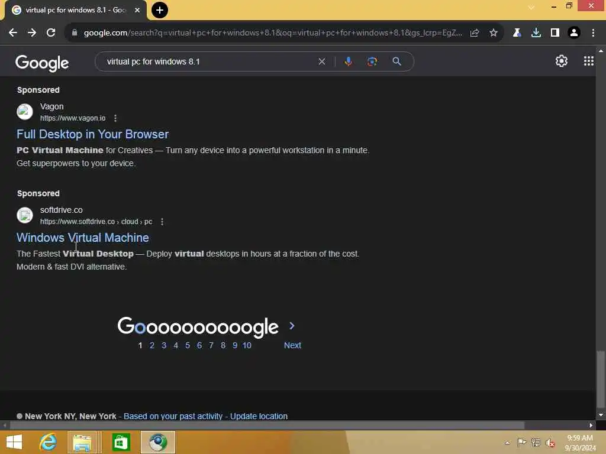Open the taskbar clock showing 9:59 AM
This screenshot has height=454, width=606.
pos(580,443)
